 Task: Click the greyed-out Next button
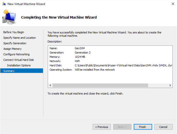(122, 127)
